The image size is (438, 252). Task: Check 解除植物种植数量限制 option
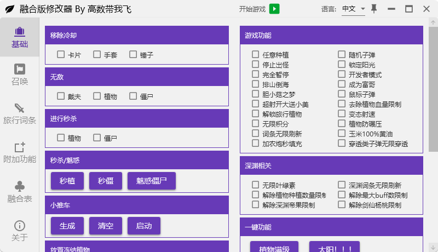click(255, 194)
